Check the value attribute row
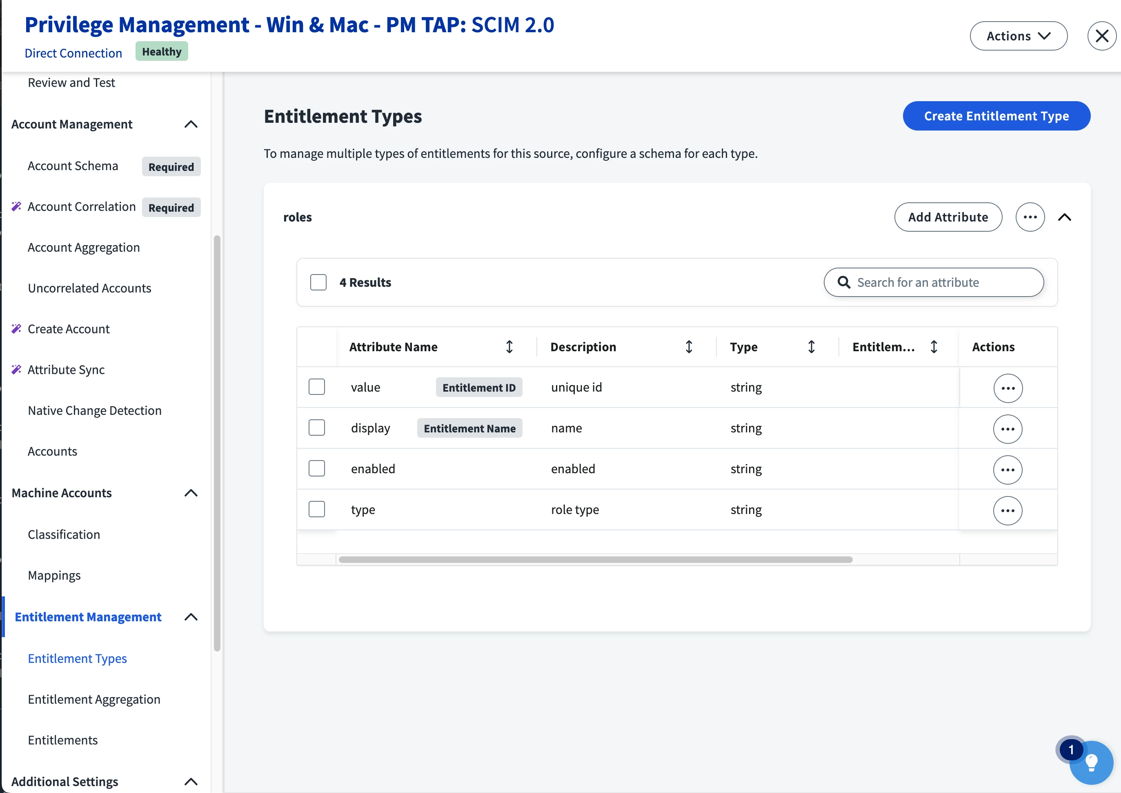The height and width of the screenshot is (793, 1121). point(317,387)
